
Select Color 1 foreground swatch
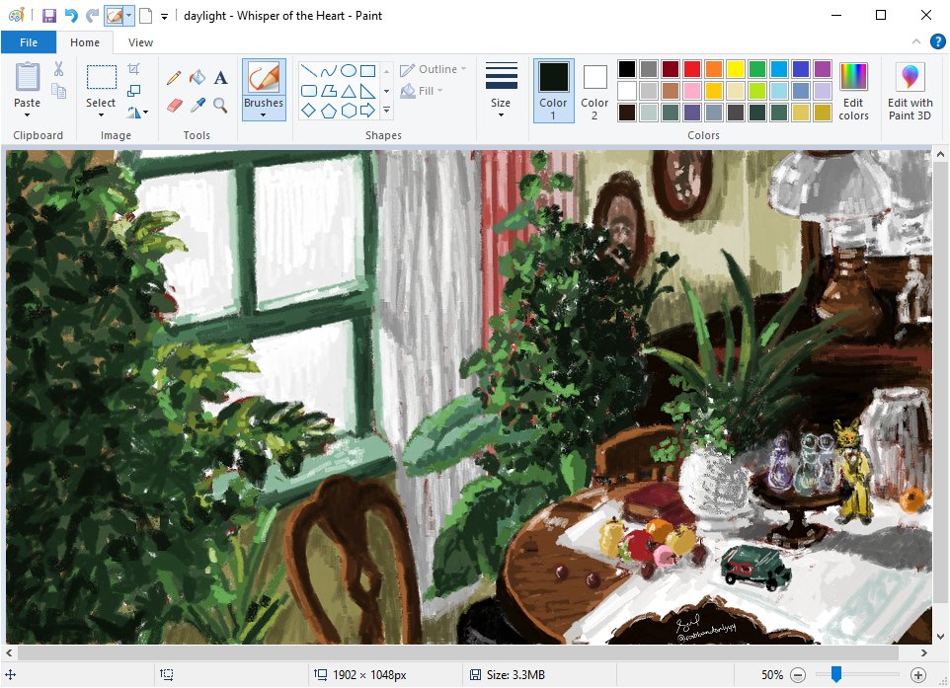click(x=553, y=91)
